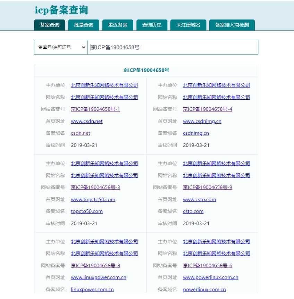Visit the www.csto.com homepage link

[x=199, y=199]
